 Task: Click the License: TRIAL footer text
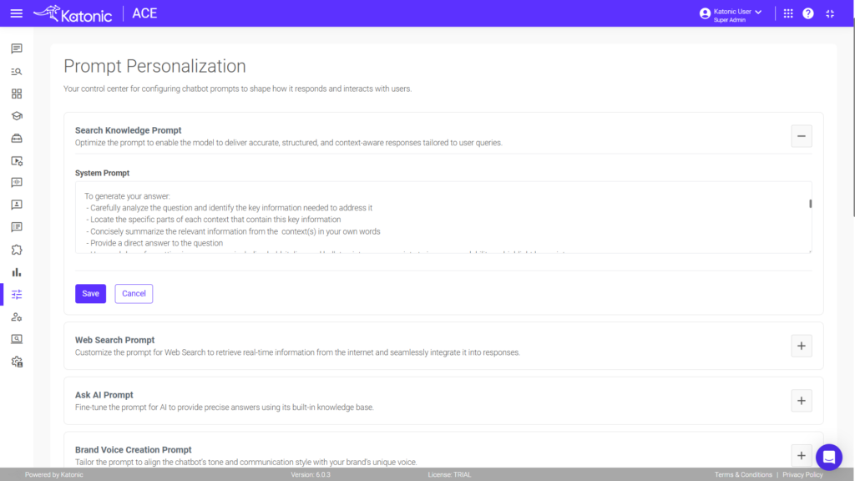[x=449, y=474]
